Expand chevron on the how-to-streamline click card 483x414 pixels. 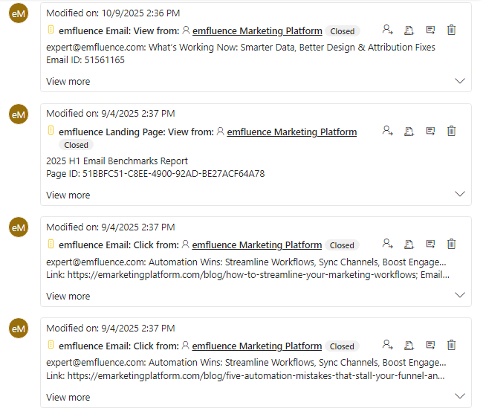point(459,296)
